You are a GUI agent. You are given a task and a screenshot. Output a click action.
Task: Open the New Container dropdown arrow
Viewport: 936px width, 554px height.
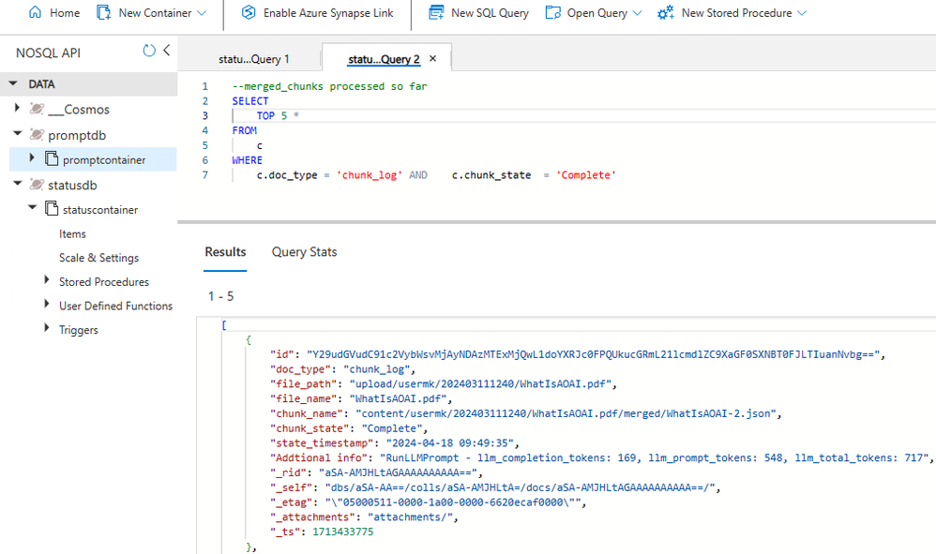coord(202,13)
